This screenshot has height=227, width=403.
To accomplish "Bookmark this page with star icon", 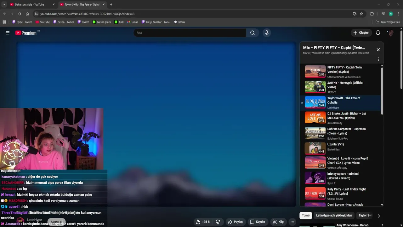I will coord(361,14).
